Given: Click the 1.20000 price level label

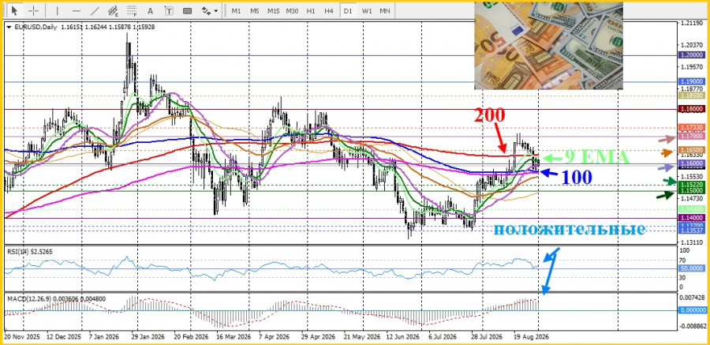Looking at the screenshot, I should coord(690,54).
